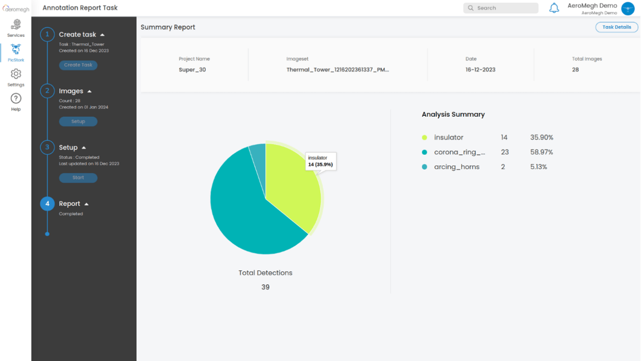This screenshot has height=361, width=641.
Task: Click the notification bell icon
Action: [x=554, y=8]
